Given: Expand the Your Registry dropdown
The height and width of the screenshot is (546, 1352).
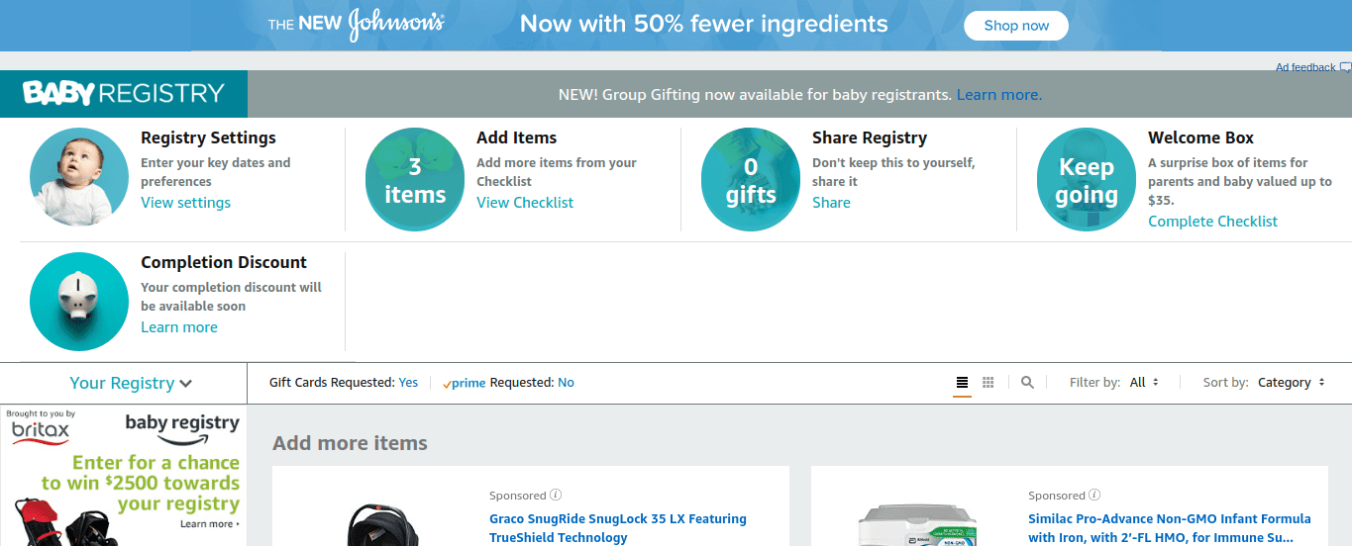Looking at the screenshot, I should click(131, 383).
